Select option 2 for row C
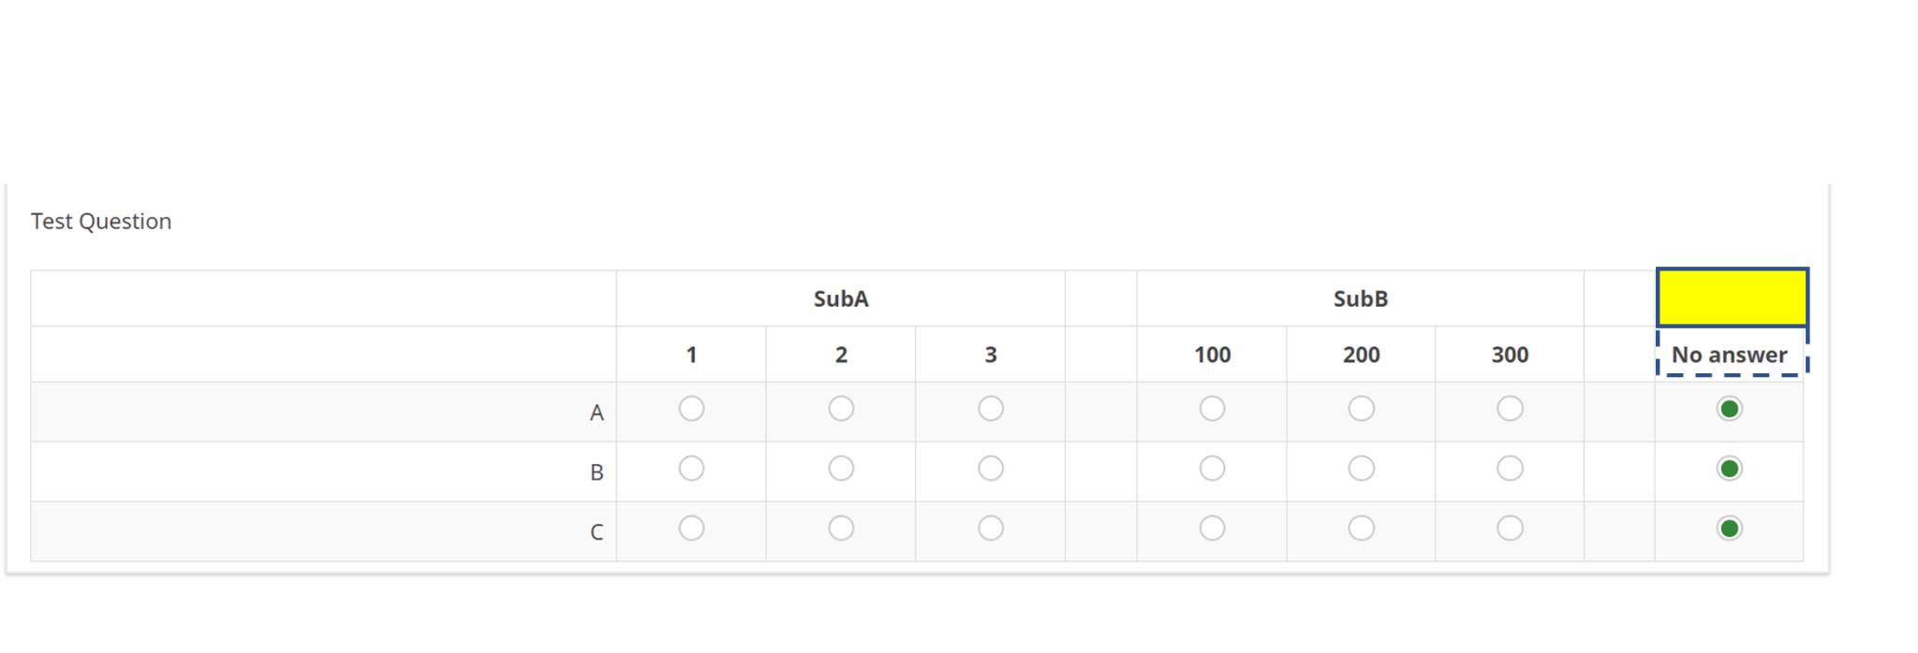The height and width of the screenshot is (653, 1918). point(841,529)
